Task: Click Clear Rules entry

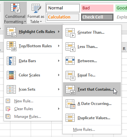Action: point(33,109)
